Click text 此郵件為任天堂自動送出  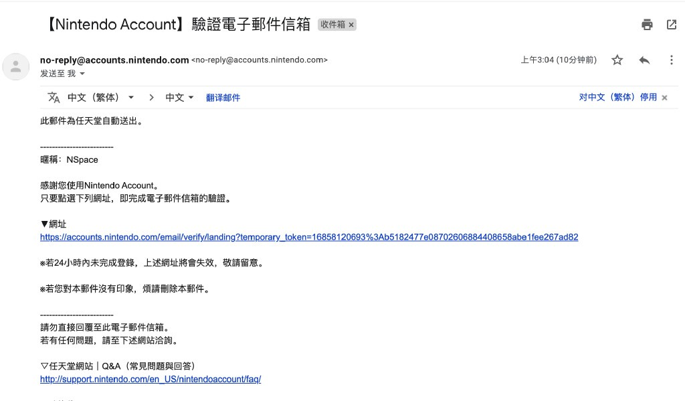(x=91, y=121)
